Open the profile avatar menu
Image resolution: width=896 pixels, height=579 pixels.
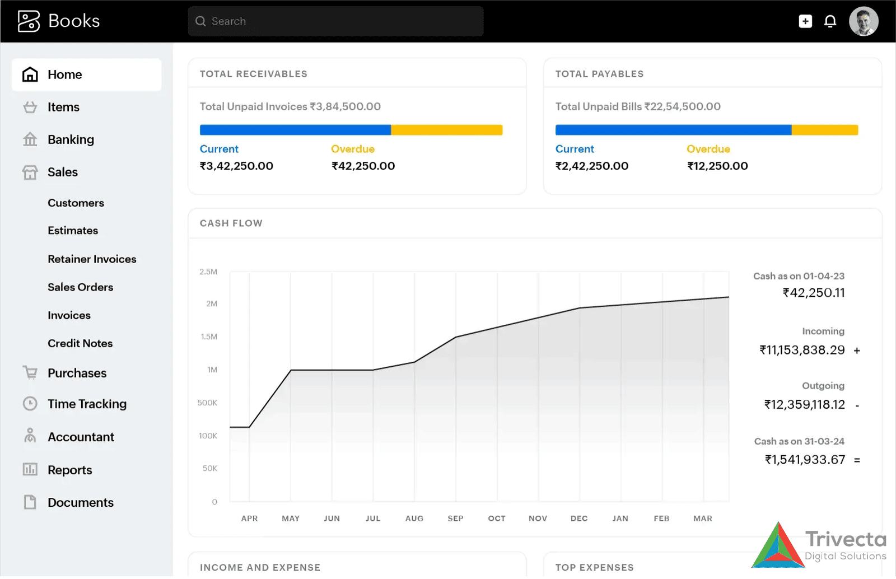[x=864, y=21]
